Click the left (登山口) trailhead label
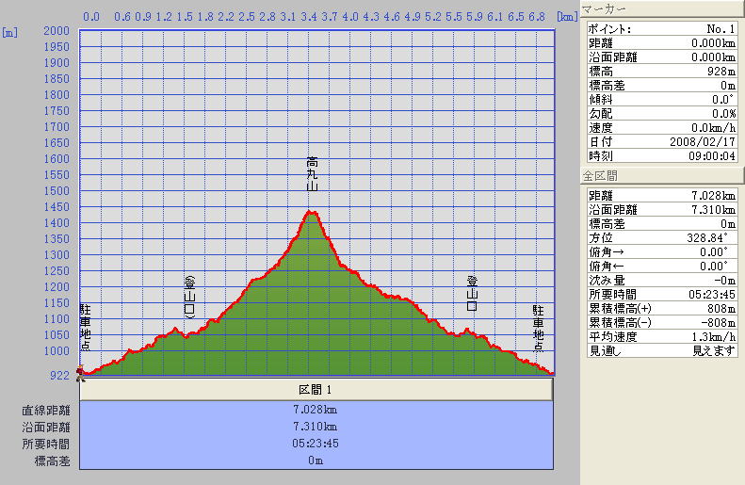745x485 pixels. tap(189, 297)
